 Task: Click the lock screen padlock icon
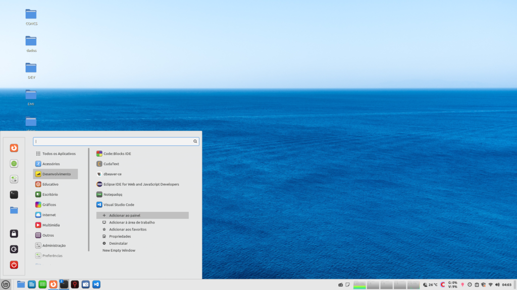click(14, 234)
